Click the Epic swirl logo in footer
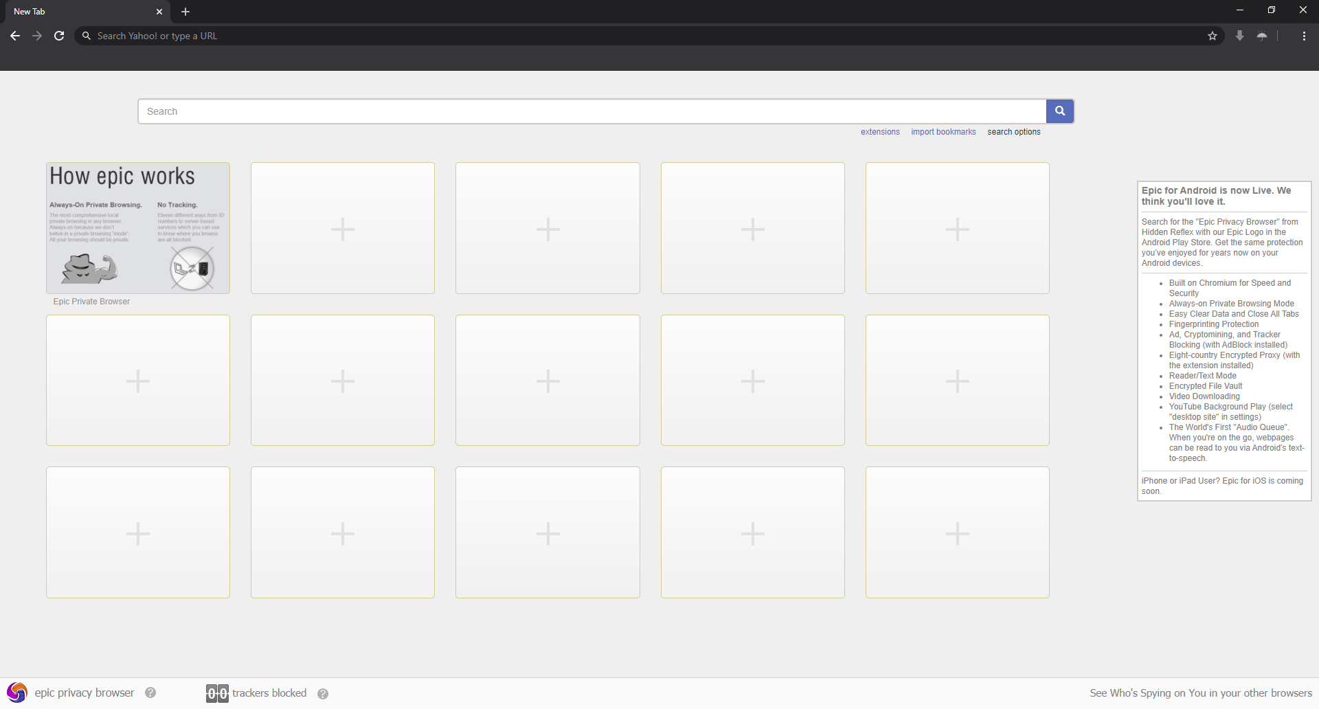The image size is (1319, 709). [17, 693]
